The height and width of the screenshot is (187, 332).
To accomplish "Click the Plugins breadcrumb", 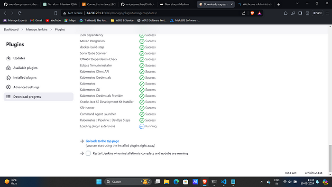I will tap(60, 29).
